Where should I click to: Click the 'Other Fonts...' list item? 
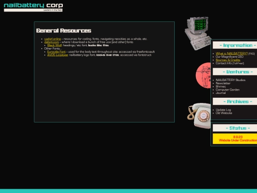[x=53, y=49]
